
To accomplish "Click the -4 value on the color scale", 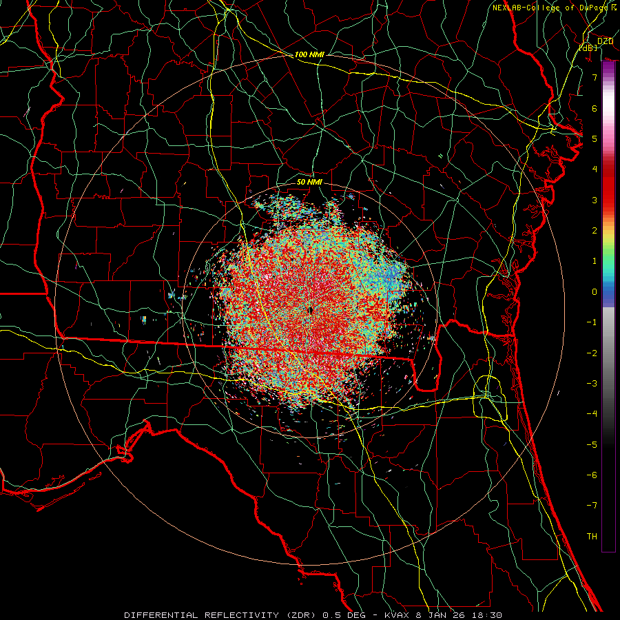I will point(592,413).
